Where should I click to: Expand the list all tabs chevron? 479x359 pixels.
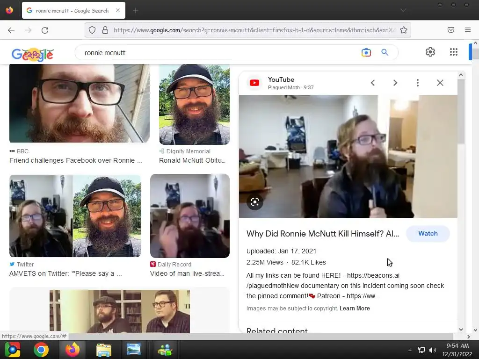pyautogui.click(x=403, y=10)
